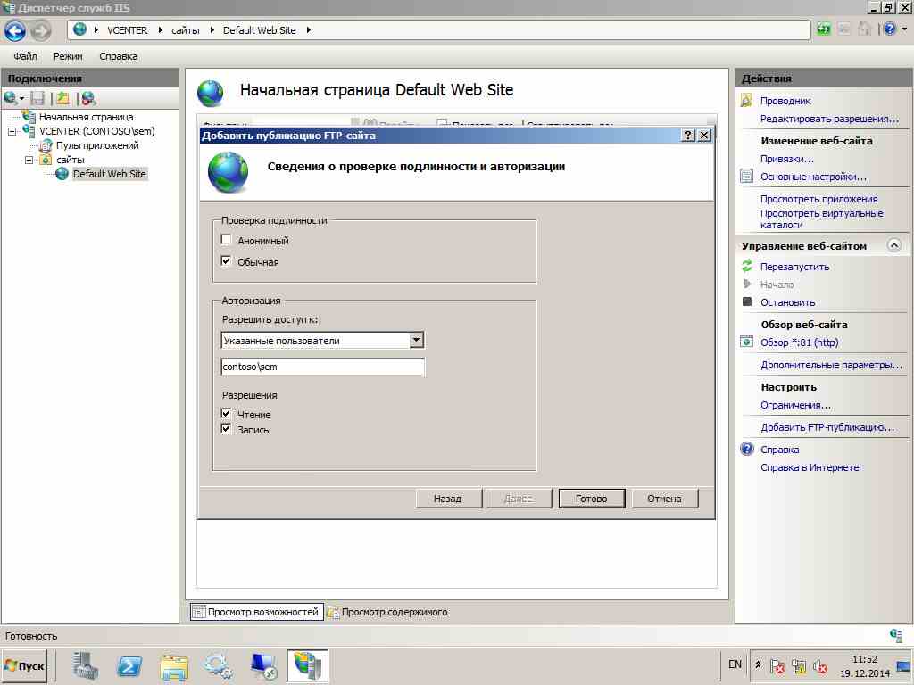914x685 pixels.
Task: Click the Пуск start button
Action: pyautogui.click(x=24, y=665)
